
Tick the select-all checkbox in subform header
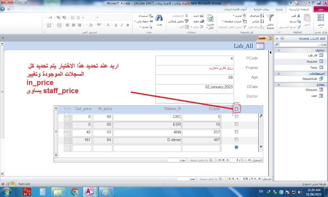(236, 109)
